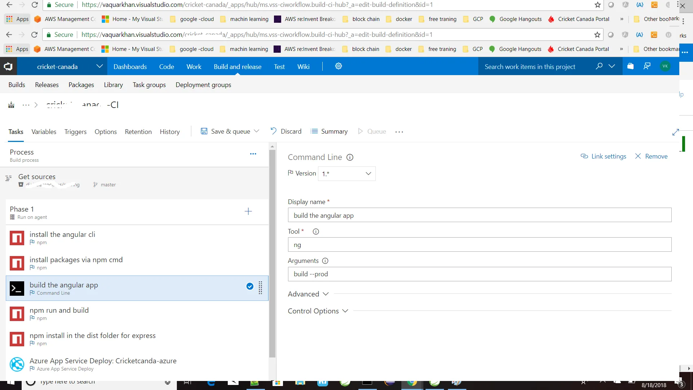This screenshot has height=390, width=693.
Task: Add a task with Phase 1 plus icon
Action: 248,212
